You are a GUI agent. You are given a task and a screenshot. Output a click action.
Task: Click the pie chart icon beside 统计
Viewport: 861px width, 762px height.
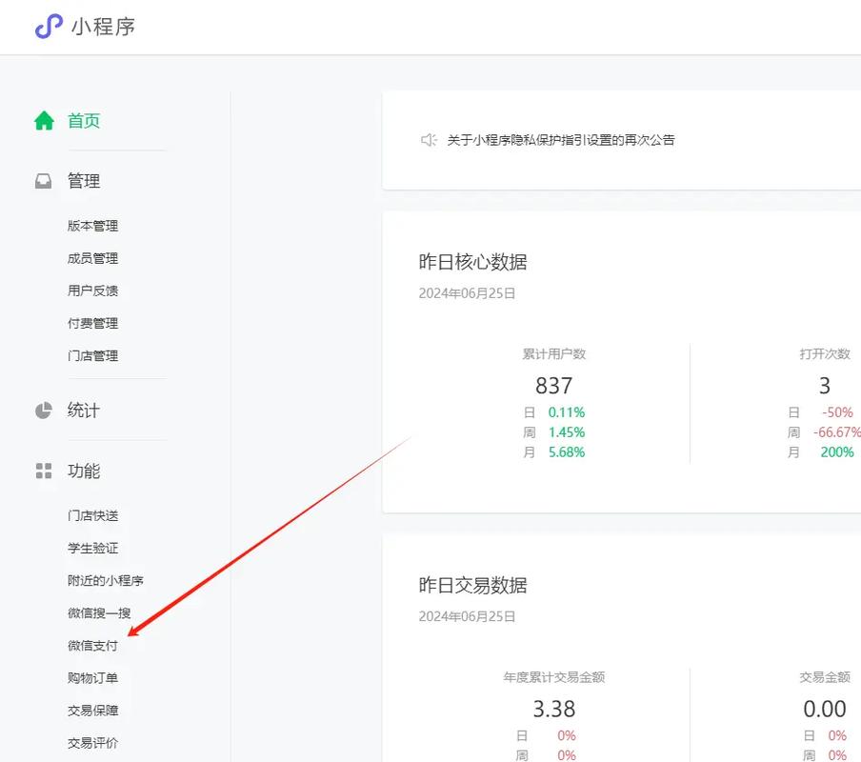(x=44, y=411)
